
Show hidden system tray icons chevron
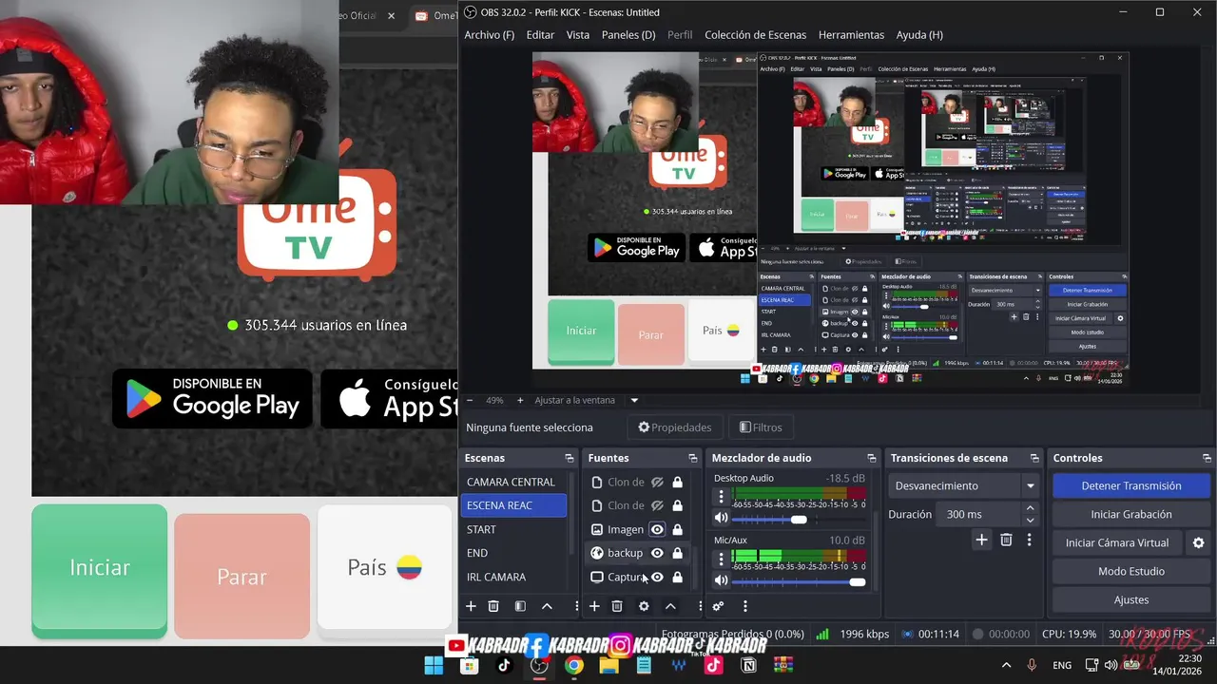pyautogui.click(x=1006, y=665)
